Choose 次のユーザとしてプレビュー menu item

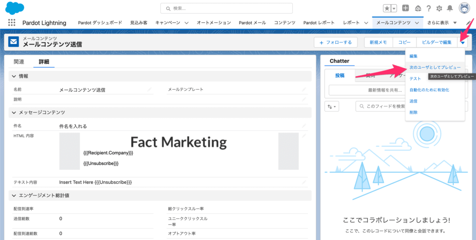pos(435,67)
